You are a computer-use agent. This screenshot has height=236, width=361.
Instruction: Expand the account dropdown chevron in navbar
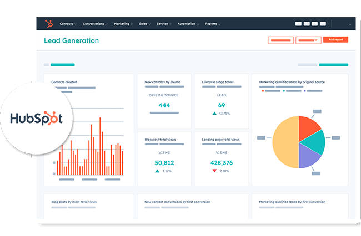click(x=350, y=24)
